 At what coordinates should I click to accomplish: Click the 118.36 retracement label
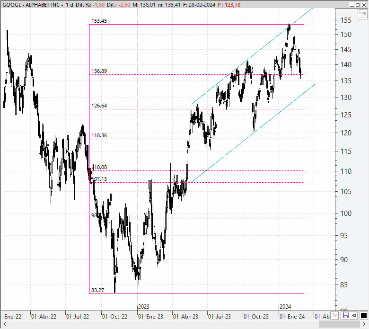pos(99,135)
